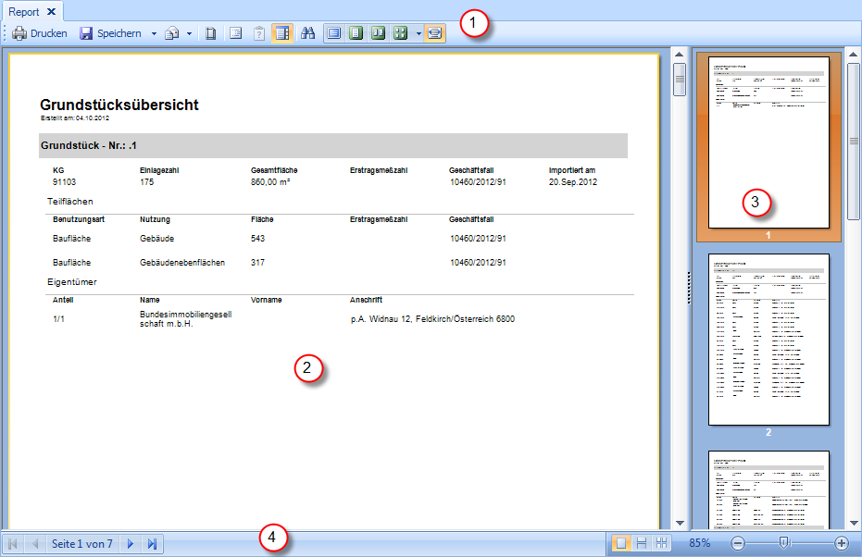The image size is (862, 557).
Task: Click the Drucken print button
Action: click(x=40, y=33)
